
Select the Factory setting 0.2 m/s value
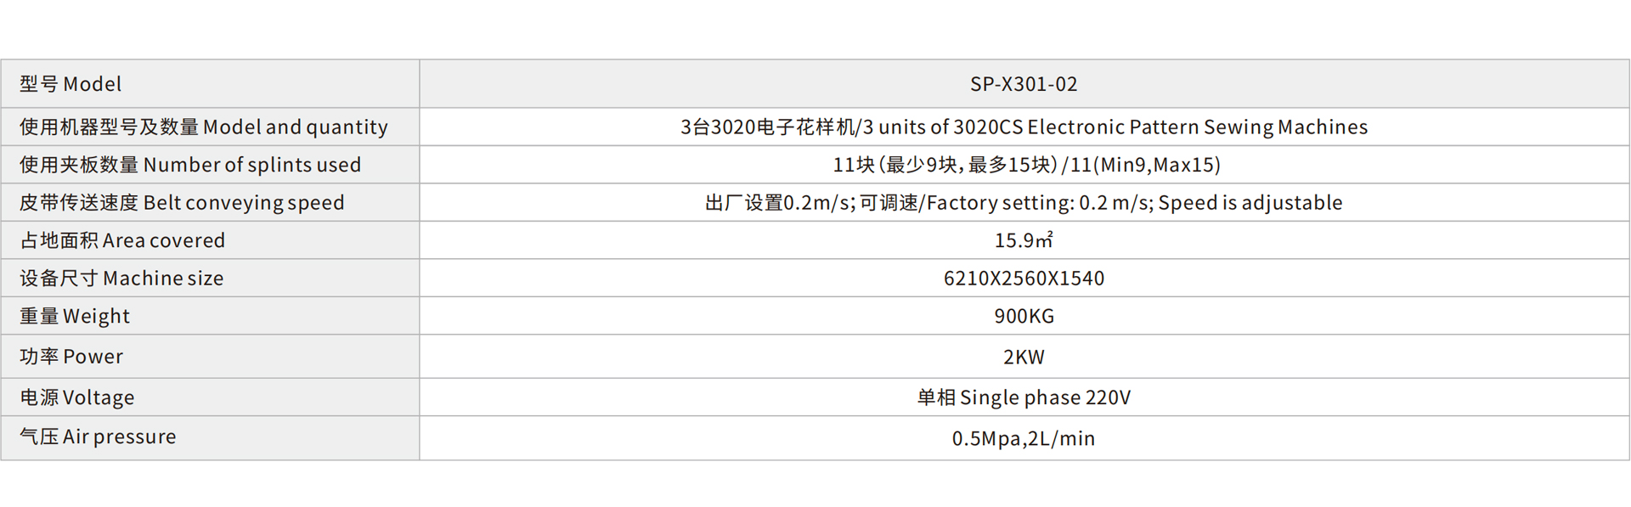point(1024,202)
